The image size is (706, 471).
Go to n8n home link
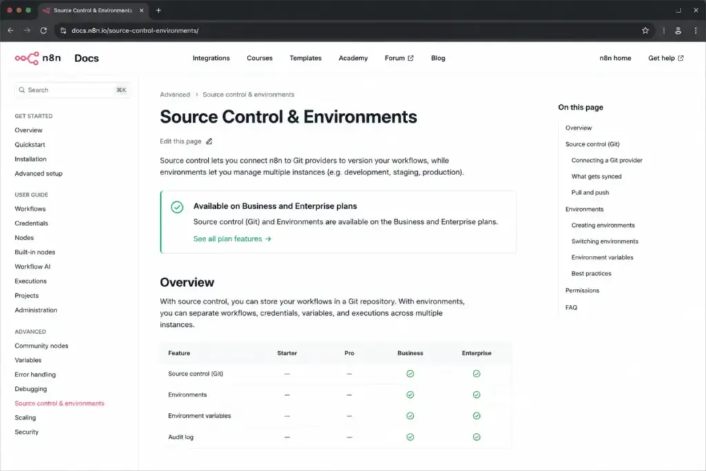(x=615, y=58)
